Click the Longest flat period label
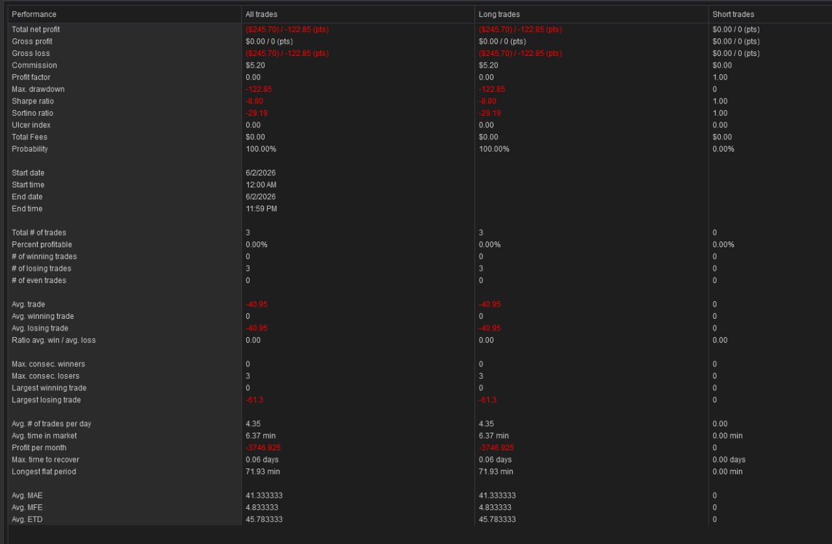The width and height of the screenshot is (832, 544). click(44, 472)
